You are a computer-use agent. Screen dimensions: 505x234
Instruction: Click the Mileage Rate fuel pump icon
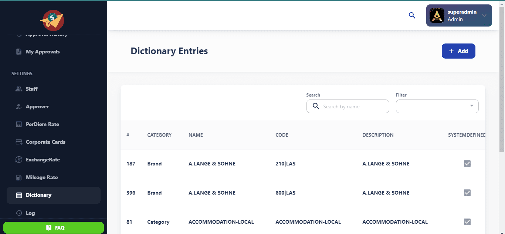19,177
